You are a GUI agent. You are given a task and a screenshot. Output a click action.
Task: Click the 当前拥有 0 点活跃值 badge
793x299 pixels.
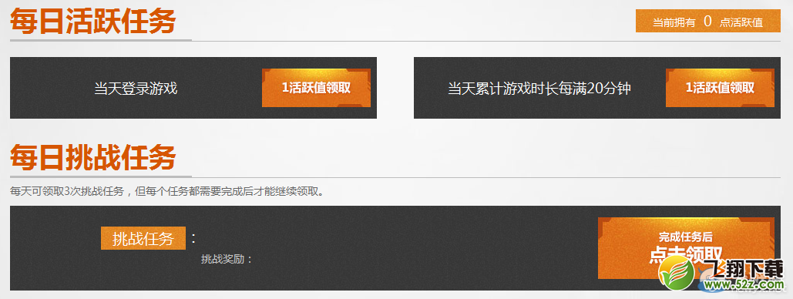[708, 22]
